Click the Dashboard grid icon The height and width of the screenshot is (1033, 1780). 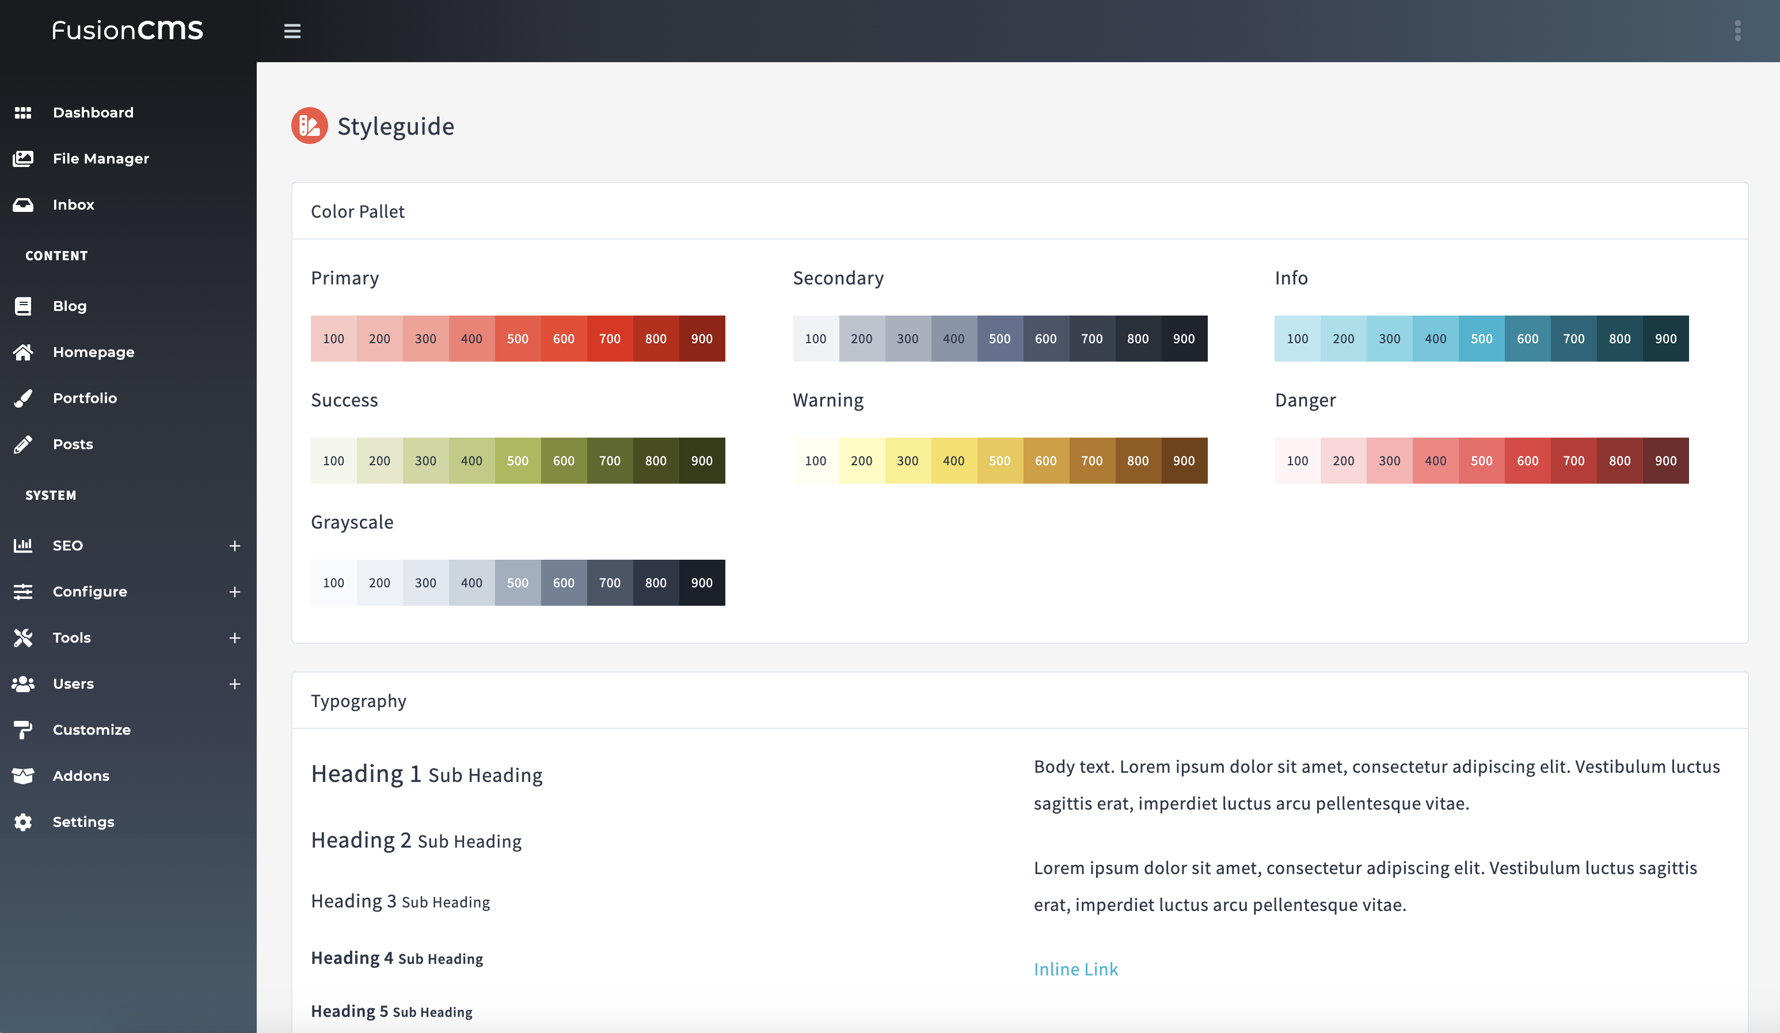pyautogui.click(x=22, y=112)
